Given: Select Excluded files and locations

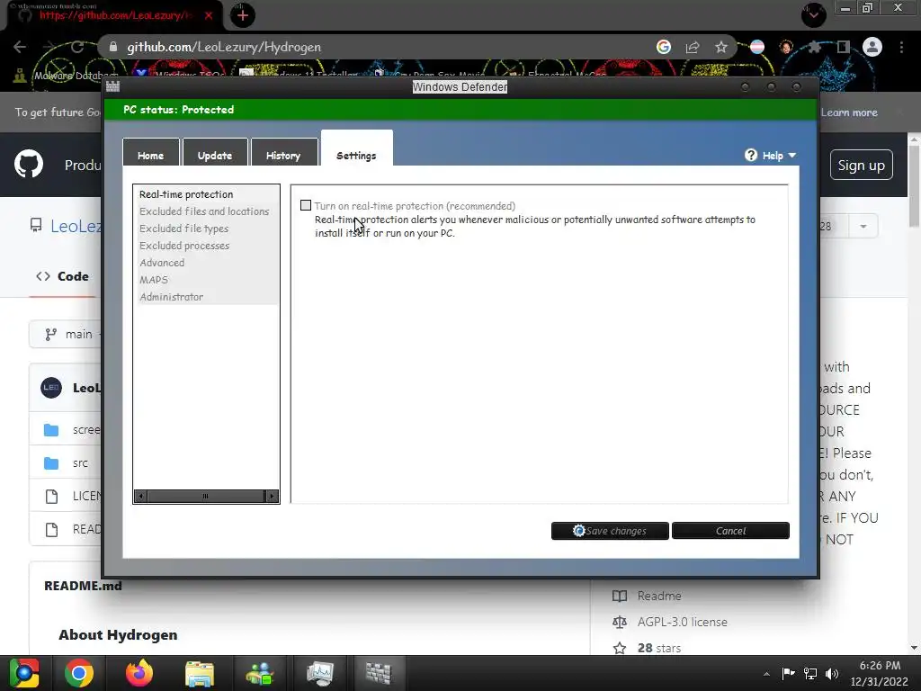Looking at the screenshot, I should (x=204, y=211).
